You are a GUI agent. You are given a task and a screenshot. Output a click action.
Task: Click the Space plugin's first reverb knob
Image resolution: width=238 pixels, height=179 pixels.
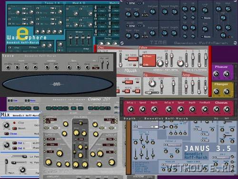coord(8,67)
